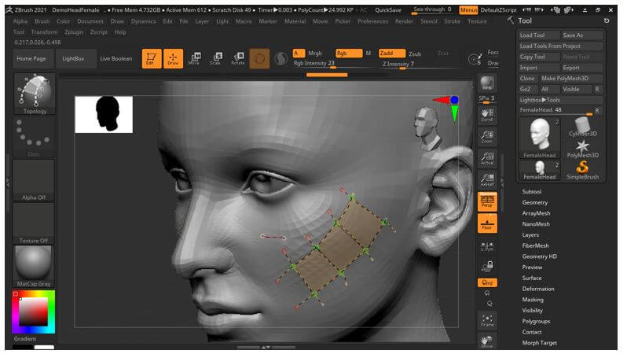Select the PolyMesh3D star tool
The height and width of the screenshot is (354, 627).
pyautogui.click(x=583, y=149)
